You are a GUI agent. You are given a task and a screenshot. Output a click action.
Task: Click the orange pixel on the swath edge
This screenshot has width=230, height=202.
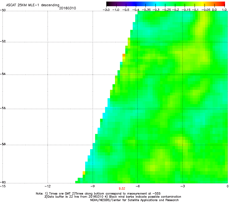124,55
